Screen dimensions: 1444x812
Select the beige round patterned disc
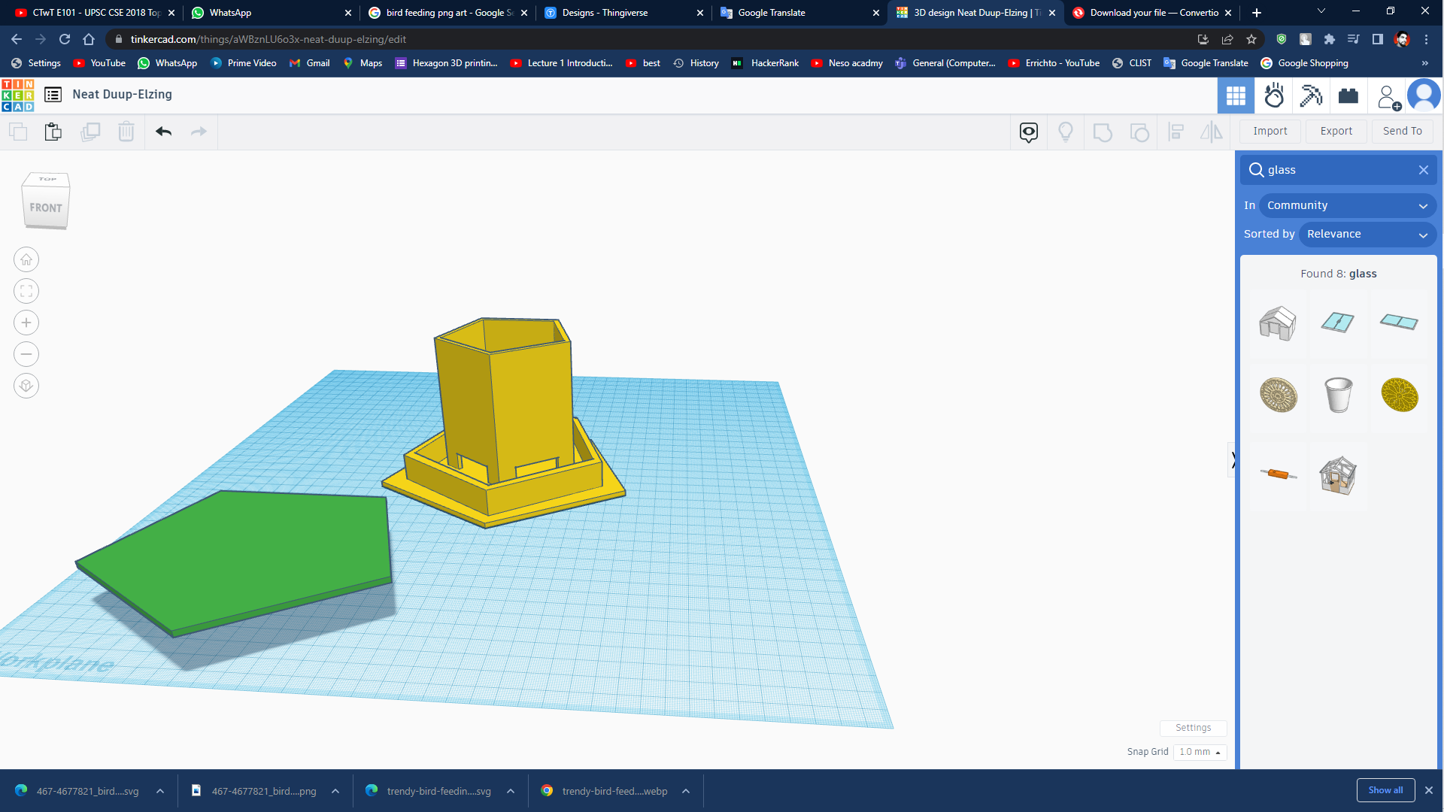point(1279,395)
